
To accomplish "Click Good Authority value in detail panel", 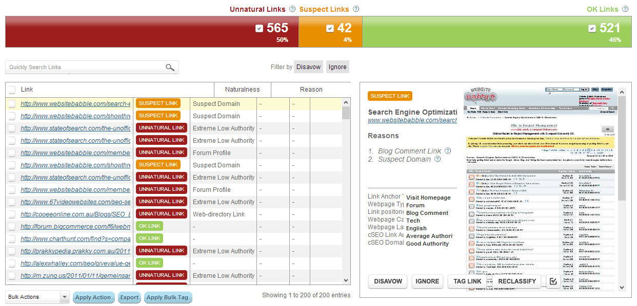I will click(427, 244).
